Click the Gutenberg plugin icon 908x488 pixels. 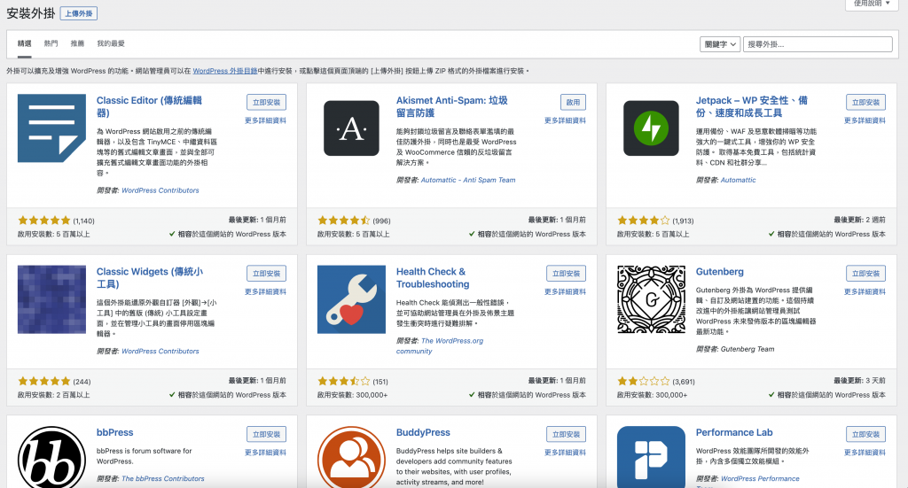pyautogui.click(x=651, y=299)
